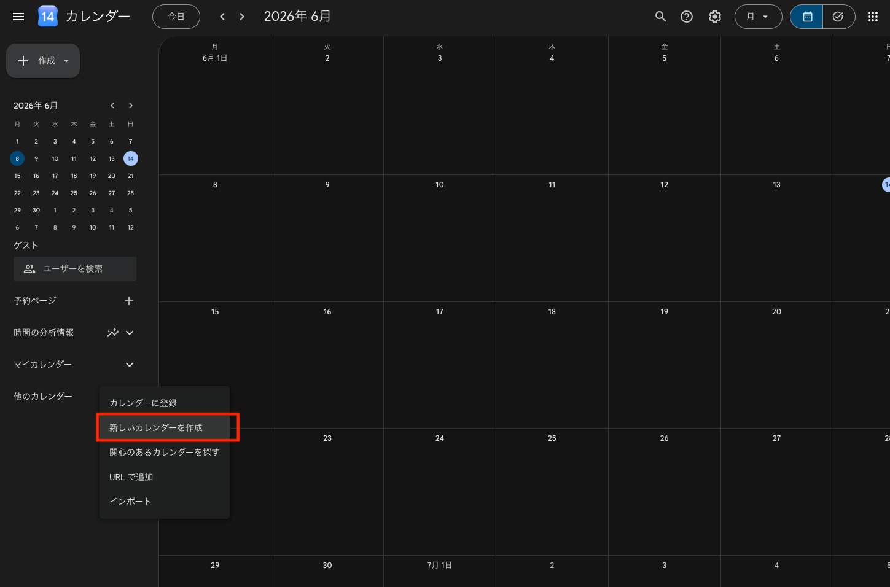Click the 他のカレンダー heading
Viewport: 890px width, 587px height.
tap(43, 397)
